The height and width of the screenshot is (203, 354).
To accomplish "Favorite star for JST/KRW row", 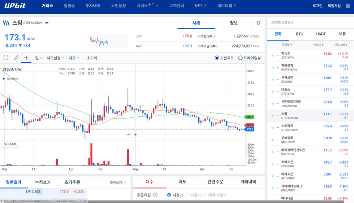I will coord(273,55).
